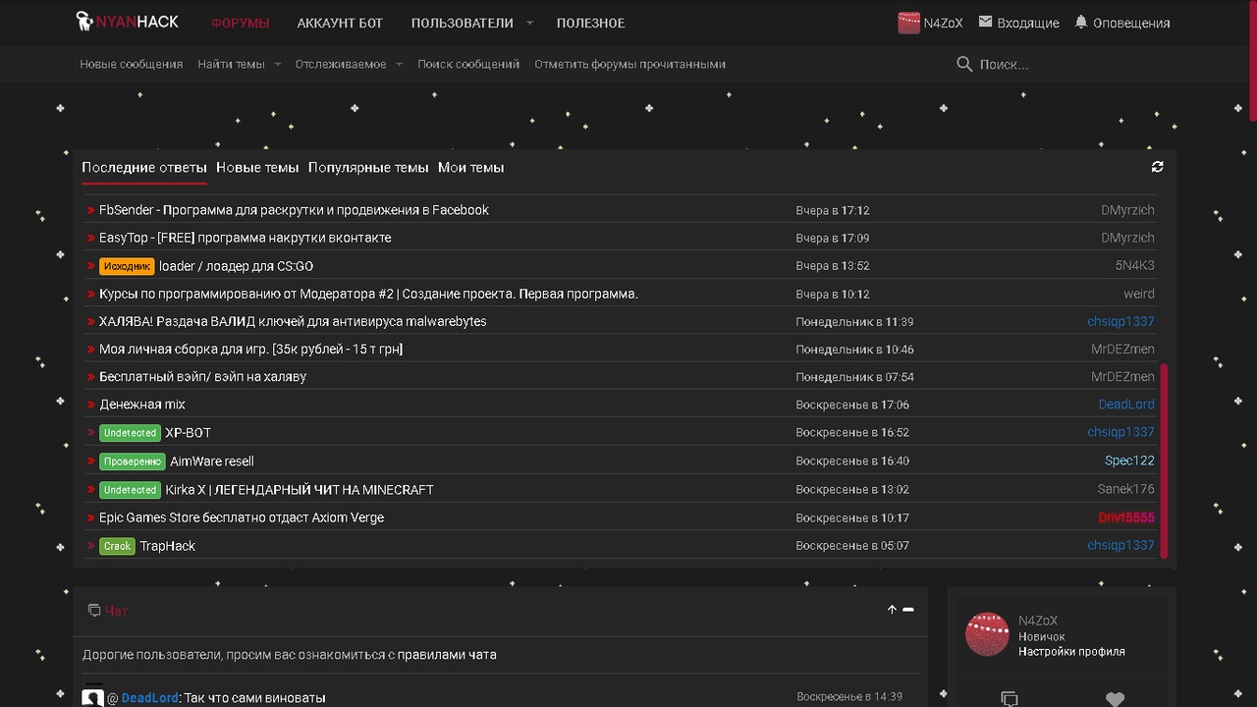1257x707 pixels.
Task: Click the search magnifier icon
Action: click(964, 64)
